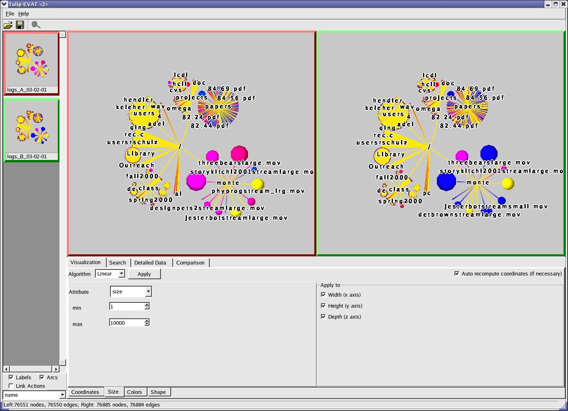568x411 pixels.
Task: Toggle the Arcs checkbox
Action: pyautogui.click(x=42, y=377)
